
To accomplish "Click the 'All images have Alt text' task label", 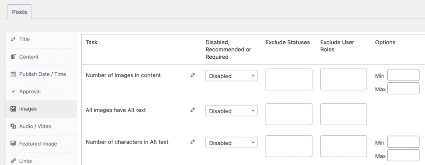I will (116, 110).
